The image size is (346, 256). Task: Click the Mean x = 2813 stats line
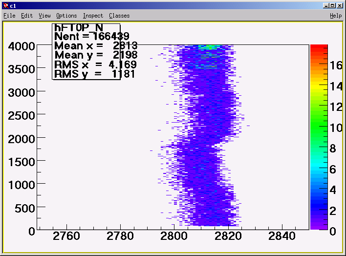point(96,46)
